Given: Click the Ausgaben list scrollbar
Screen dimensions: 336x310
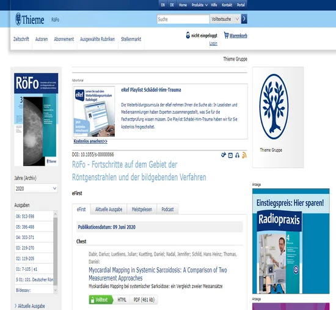Looking at the screenshot, I should 55,252.
